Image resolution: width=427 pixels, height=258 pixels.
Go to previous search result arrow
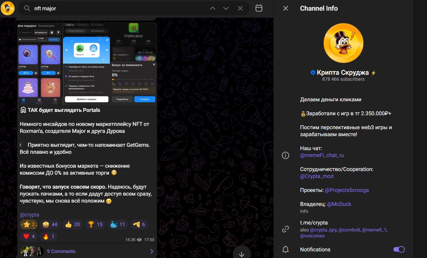click(213, 8)
